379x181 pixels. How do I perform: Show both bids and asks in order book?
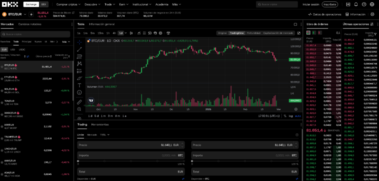[x=309, y=33]
